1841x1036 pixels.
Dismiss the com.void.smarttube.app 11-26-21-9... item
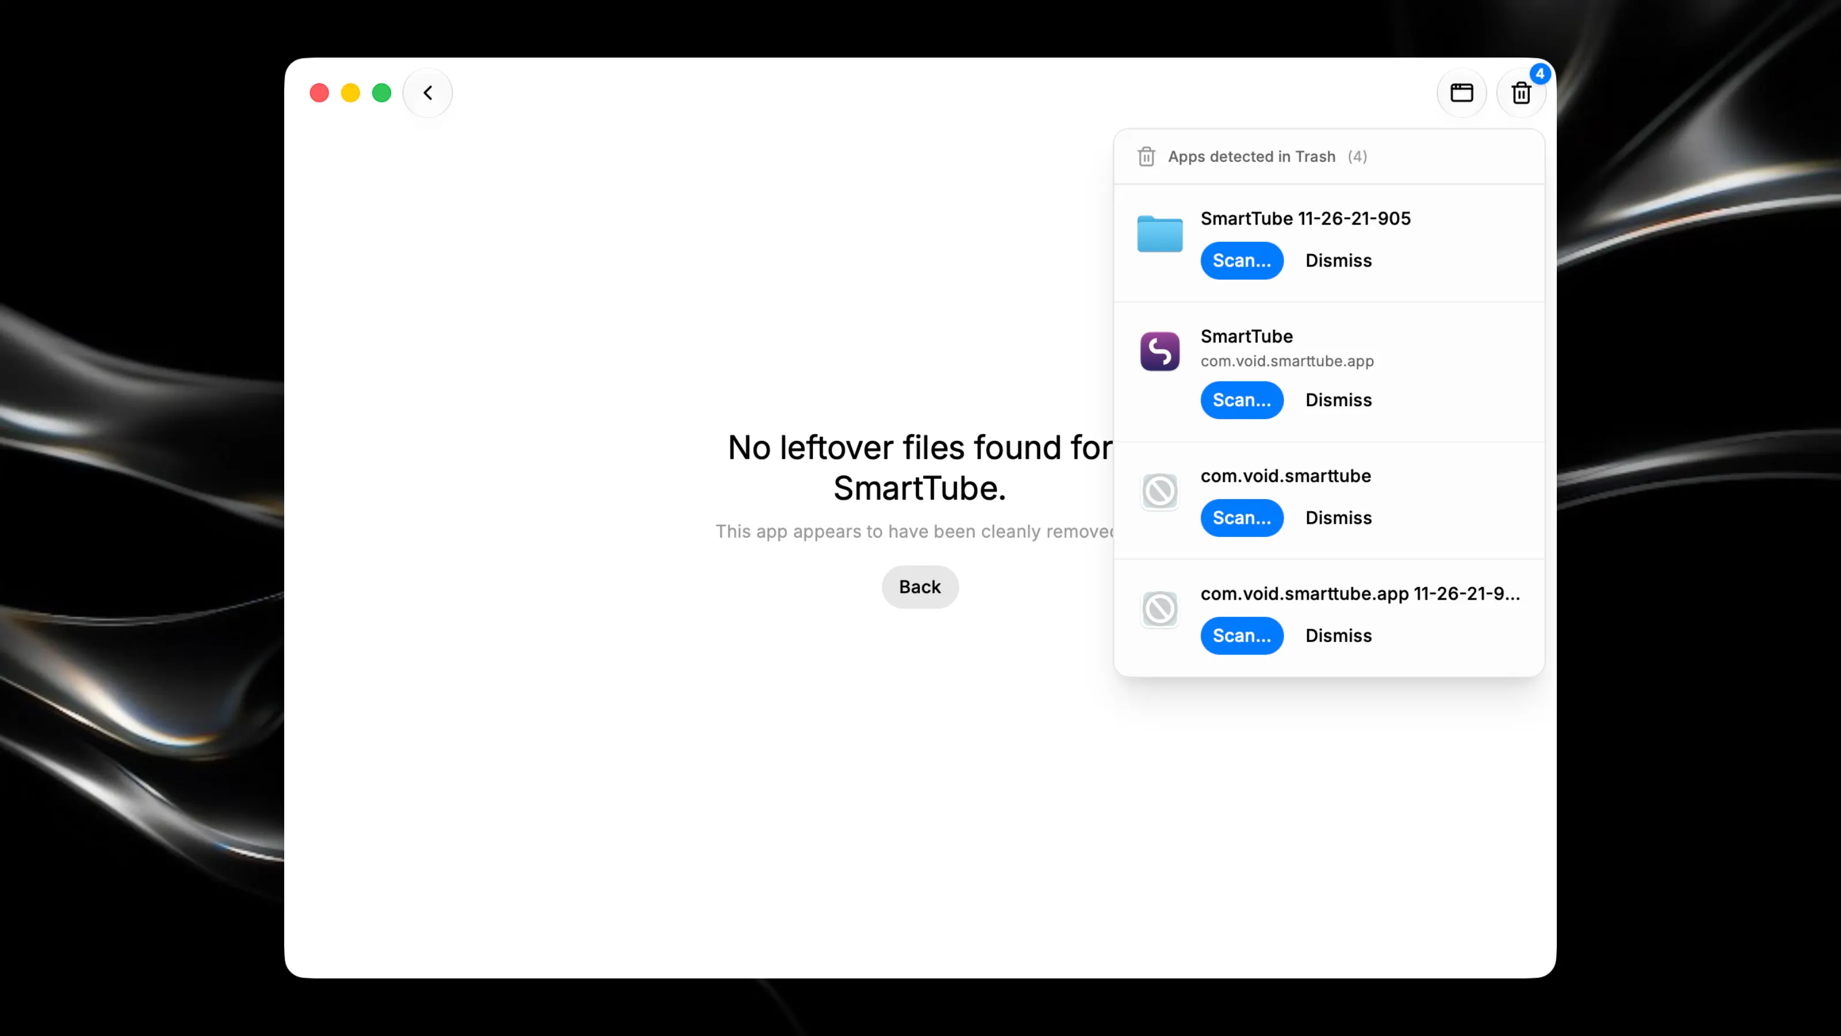coord(1339,635)
